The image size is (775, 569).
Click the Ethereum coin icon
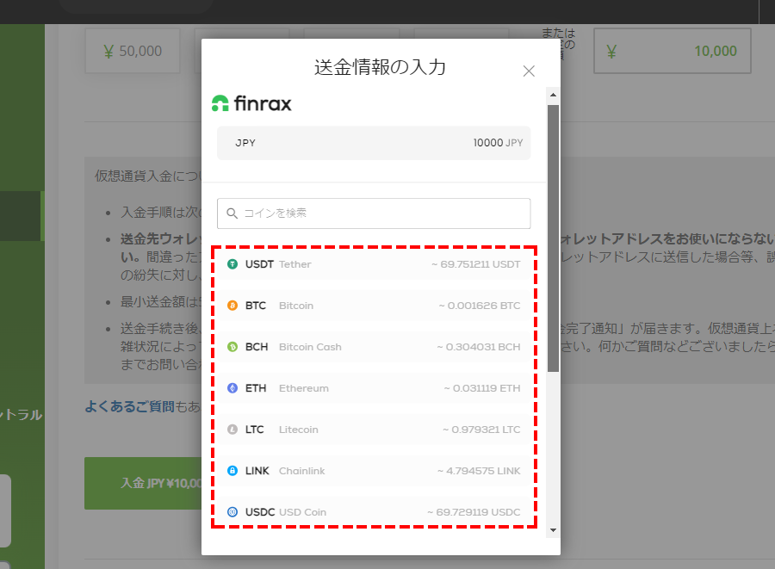point(232,388)
